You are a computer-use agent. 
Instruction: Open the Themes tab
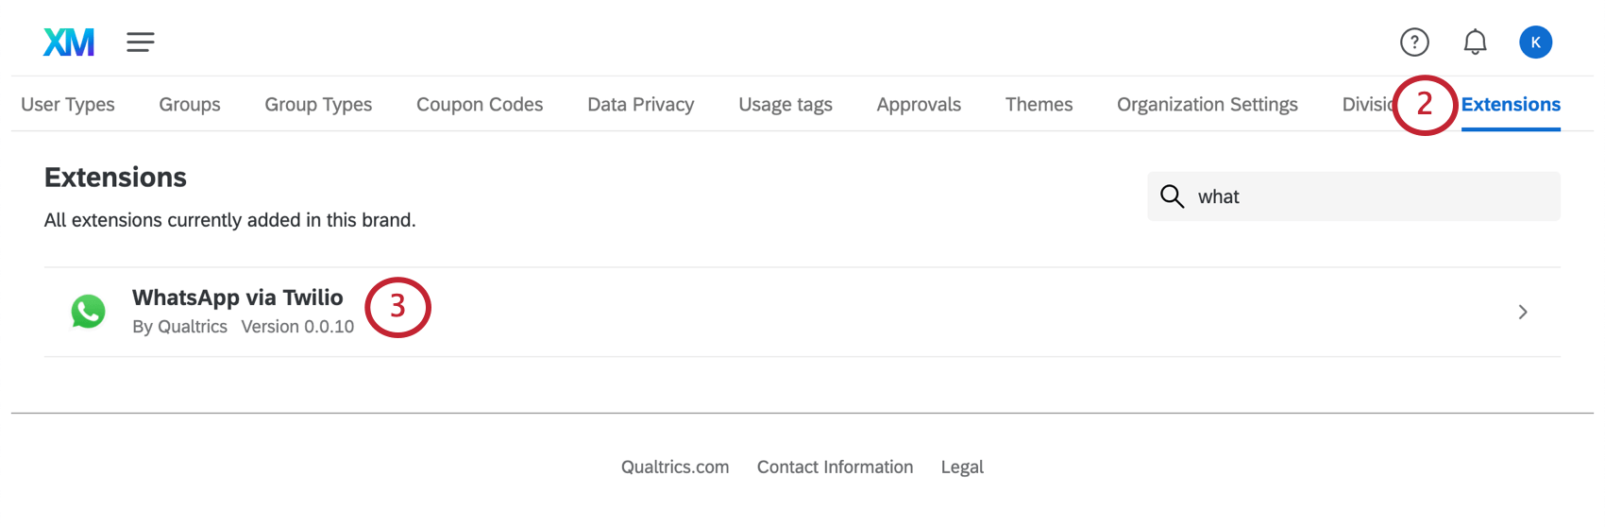point(1039,105)
